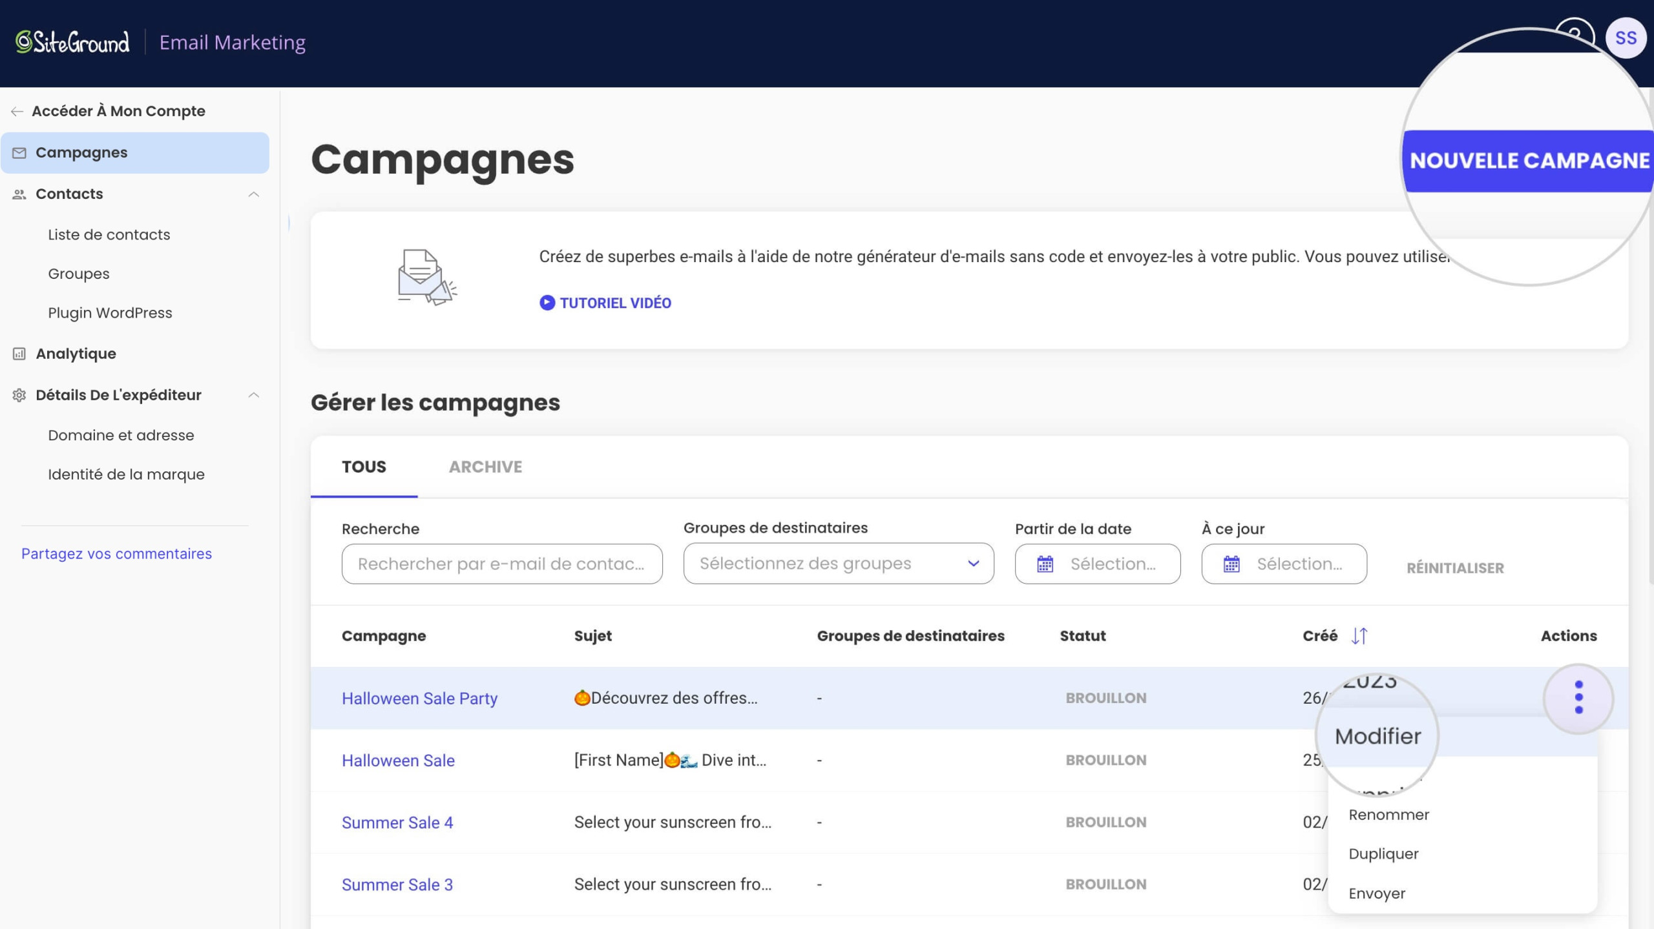Open Groupes in the sidebar
The height and width of the screenshot is (929, 1654).
[x=79, y=274]
